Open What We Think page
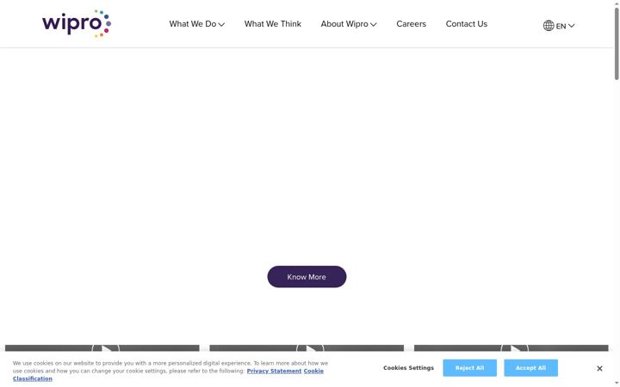 tap(272, 24)
